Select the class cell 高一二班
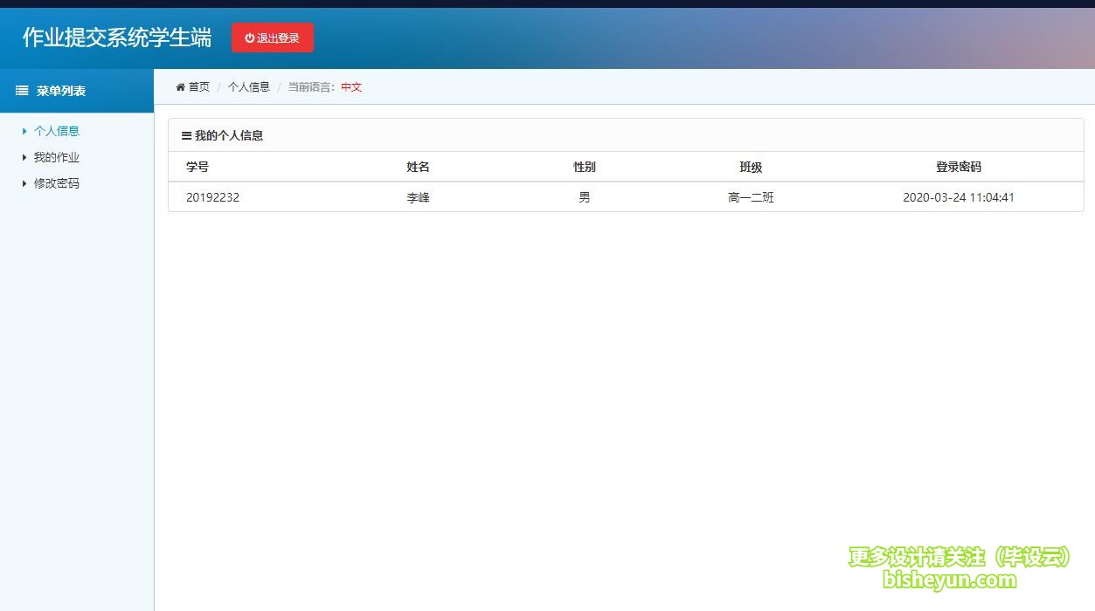This screenshot has width=1095, height=611. tap(751, 197)
